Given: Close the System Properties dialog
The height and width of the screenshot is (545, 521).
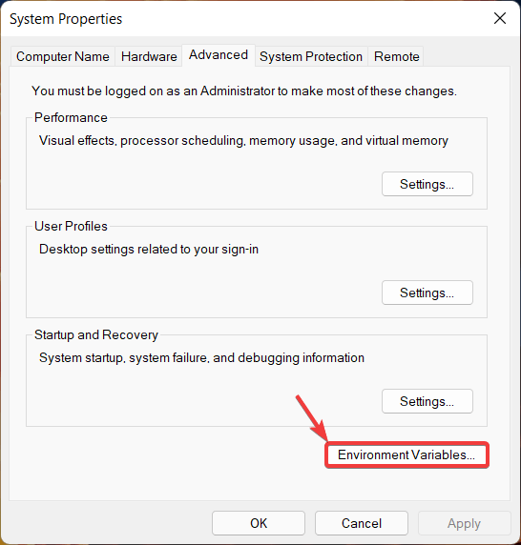Looking at the screenshot, I should click(x=500, y=18).
